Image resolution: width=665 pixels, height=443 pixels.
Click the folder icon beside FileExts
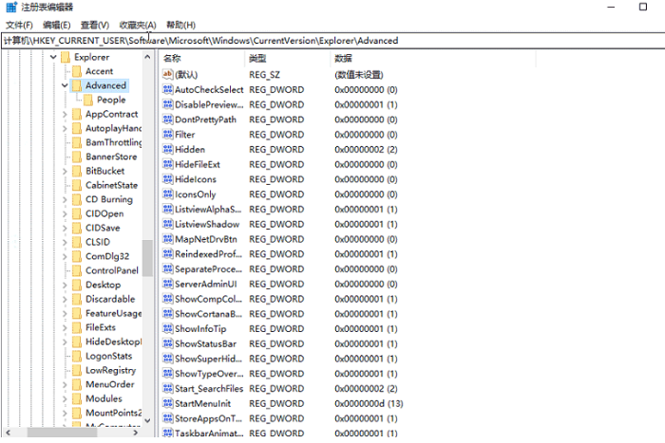[x=76, y=327]
